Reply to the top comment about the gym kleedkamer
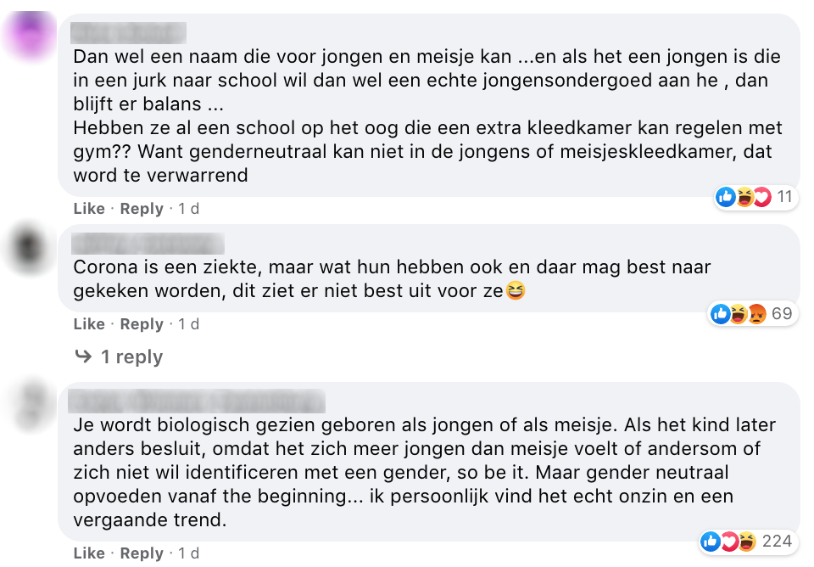This screenshot has height=567, width=814. coord(142,209)
